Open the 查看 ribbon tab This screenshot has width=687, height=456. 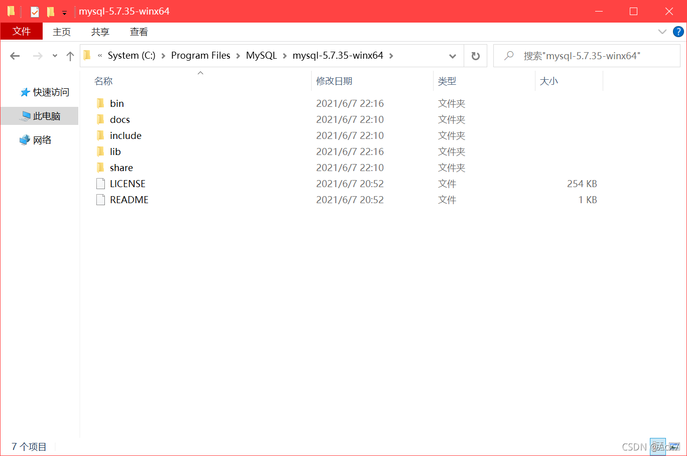coord(139,32)
